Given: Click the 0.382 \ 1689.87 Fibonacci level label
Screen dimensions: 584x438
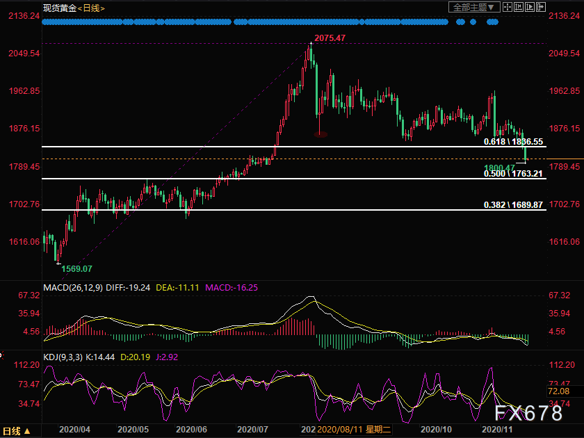Looking at the screenshot, I should (x=513, y=205).
